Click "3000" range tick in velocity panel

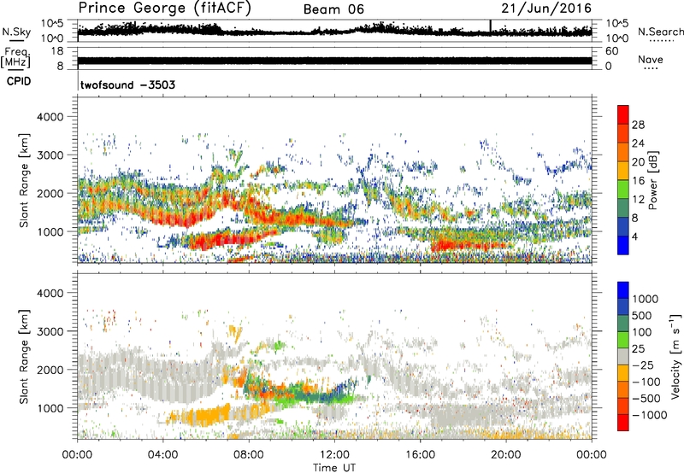50,331
